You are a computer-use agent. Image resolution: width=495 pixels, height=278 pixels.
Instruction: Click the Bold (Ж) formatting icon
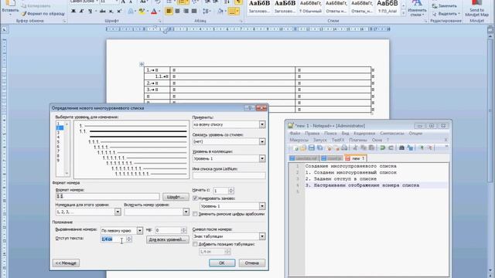73,12
